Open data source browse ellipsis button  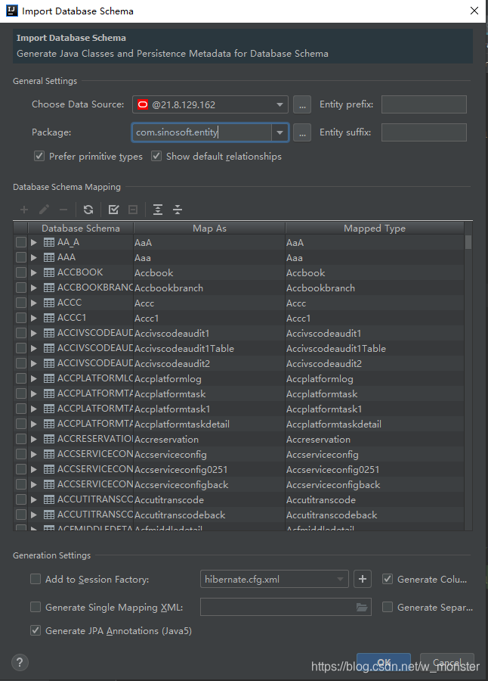302,104
